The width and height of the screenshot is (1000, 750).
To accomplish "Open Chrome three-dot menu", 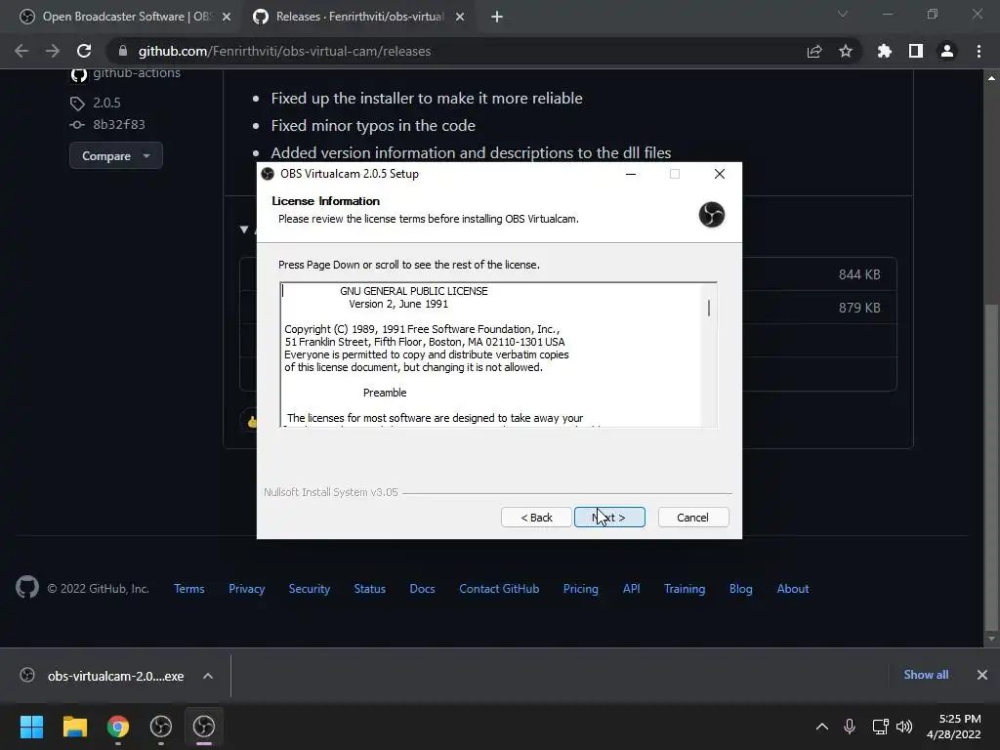I will pos(979,51).
